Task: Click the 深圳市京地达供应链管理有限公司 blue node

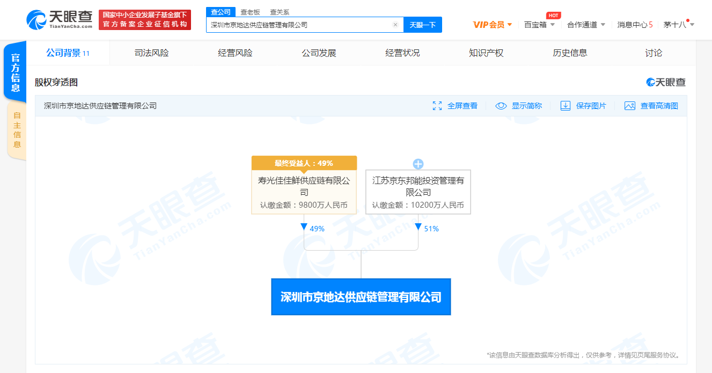Action: coord(361,297)
